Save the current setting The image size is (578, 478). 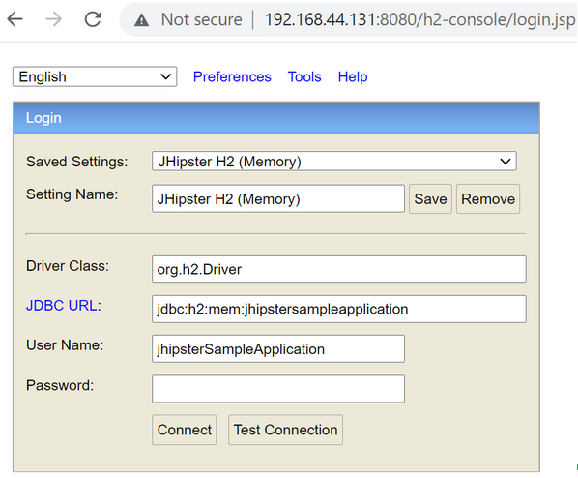pyautogui.click(x=430, y=199)
